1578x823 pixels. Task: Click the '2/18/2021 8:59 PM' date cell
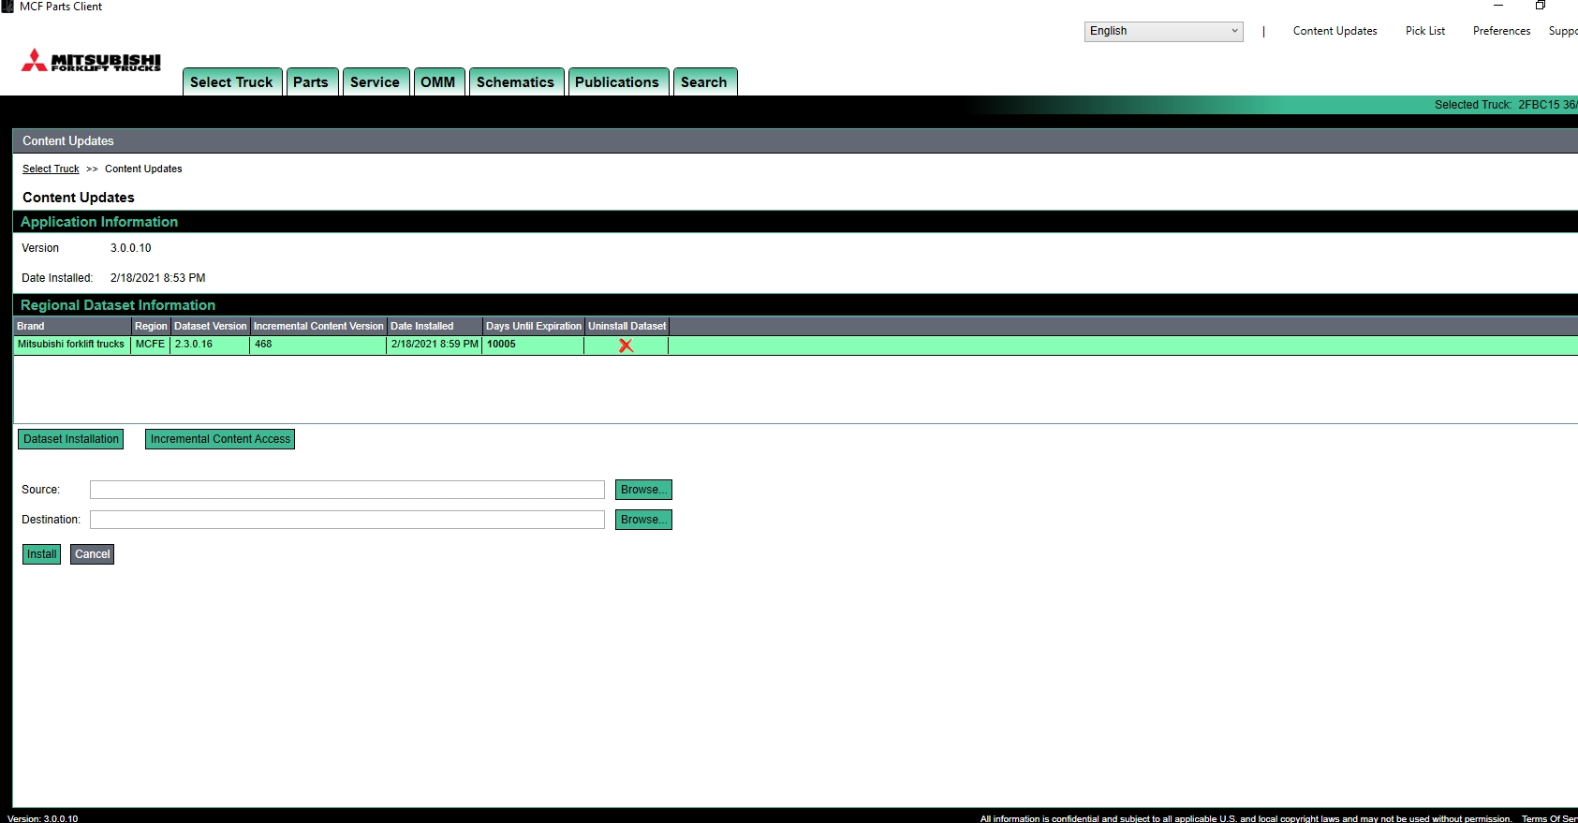click(x=435, y=345)
